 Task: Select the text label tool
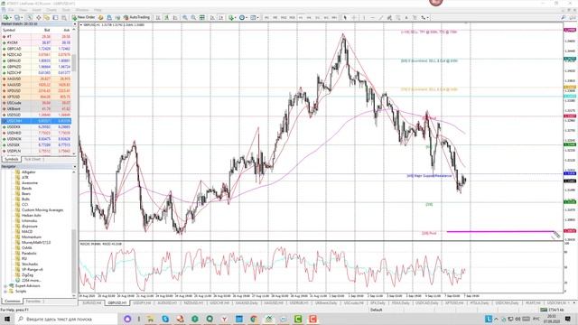click(x=415, y=17)
